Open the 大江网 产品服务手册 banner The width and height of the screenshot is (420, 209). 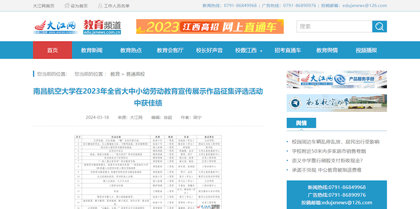point(337,80)
